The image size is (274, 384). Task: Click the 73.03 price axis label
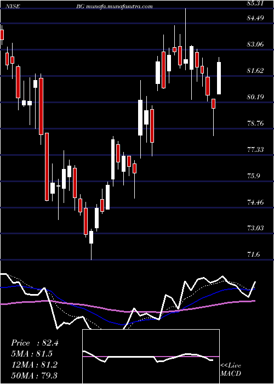pyautogui.click(x=256, y=228)
